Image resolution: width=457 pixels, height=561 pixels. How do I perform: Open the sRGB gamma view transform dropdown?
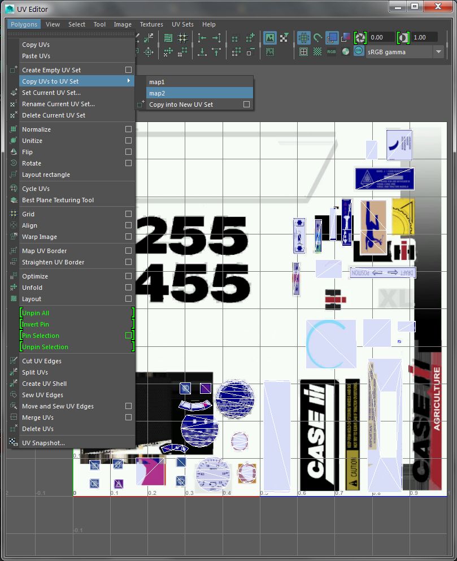[439, 52]
